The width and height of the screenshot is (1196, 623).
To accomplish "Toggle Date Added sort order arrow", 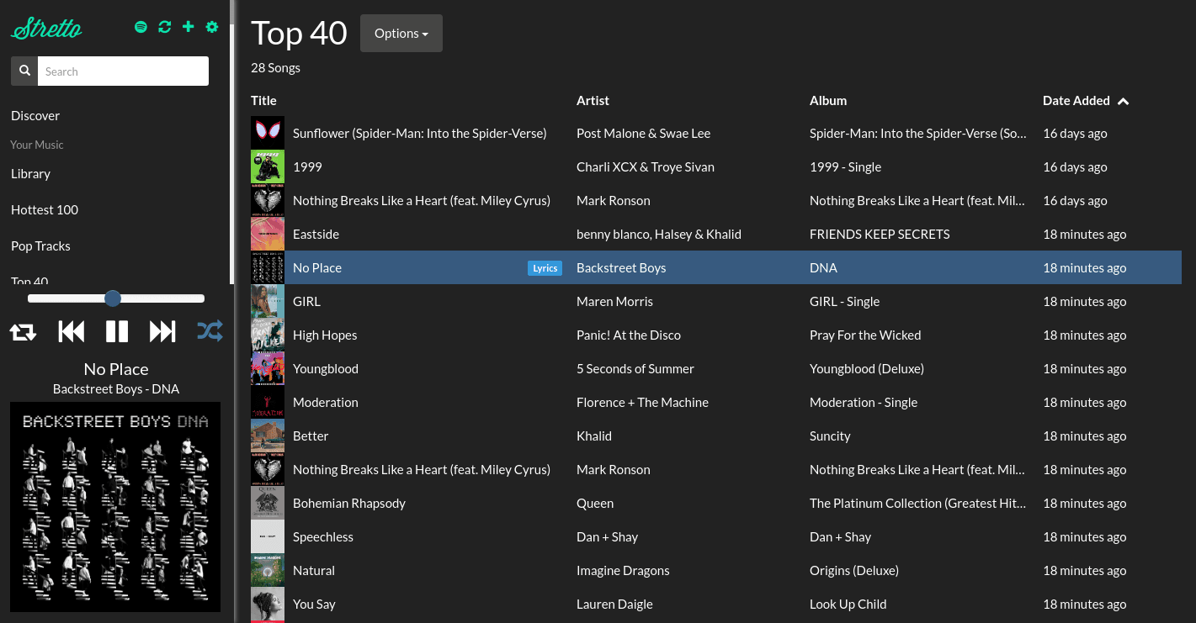I will tap(1123, 101).
